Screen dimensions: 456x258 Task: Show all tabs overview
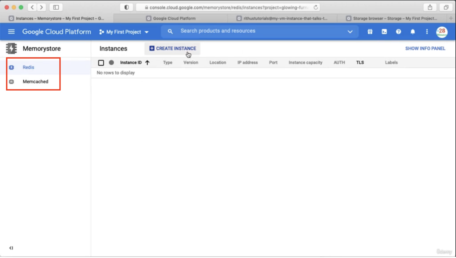tap(446, 8)
